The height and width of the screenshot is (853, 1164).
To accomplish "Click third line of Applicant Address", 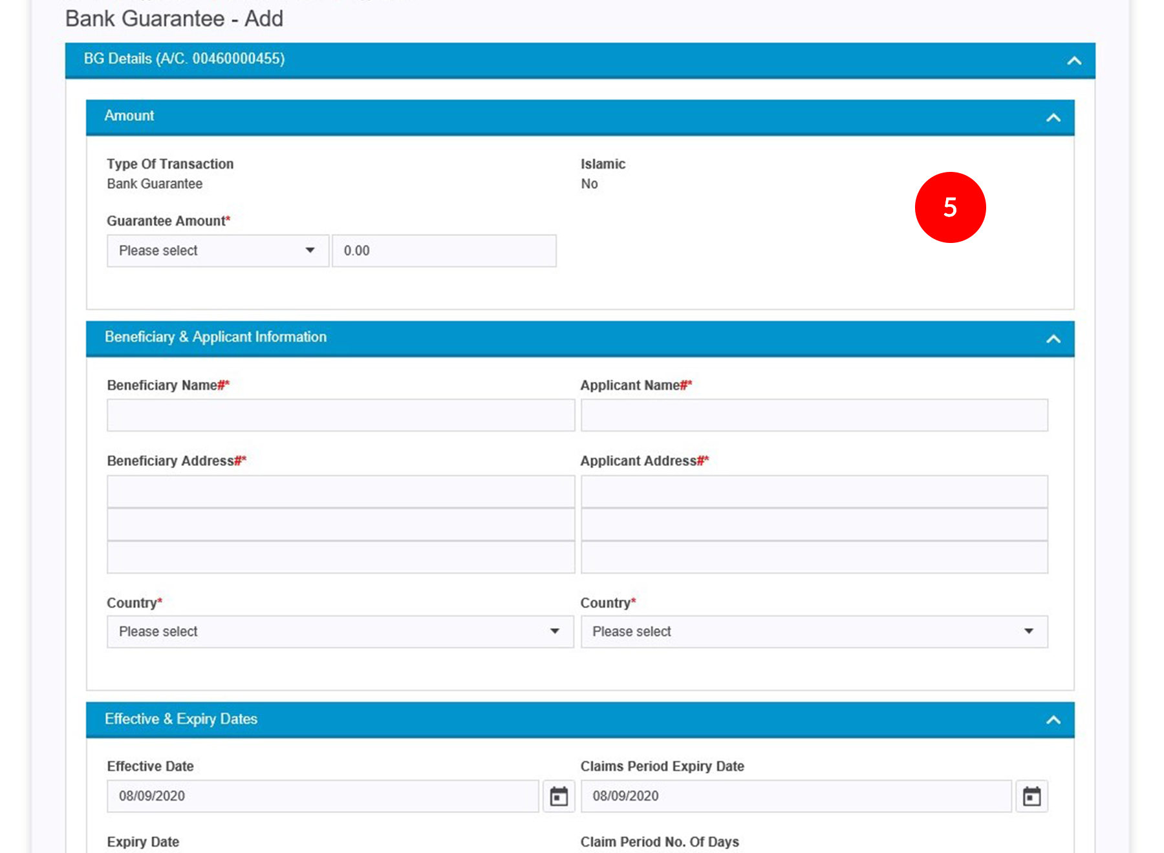I will point(814,557).
